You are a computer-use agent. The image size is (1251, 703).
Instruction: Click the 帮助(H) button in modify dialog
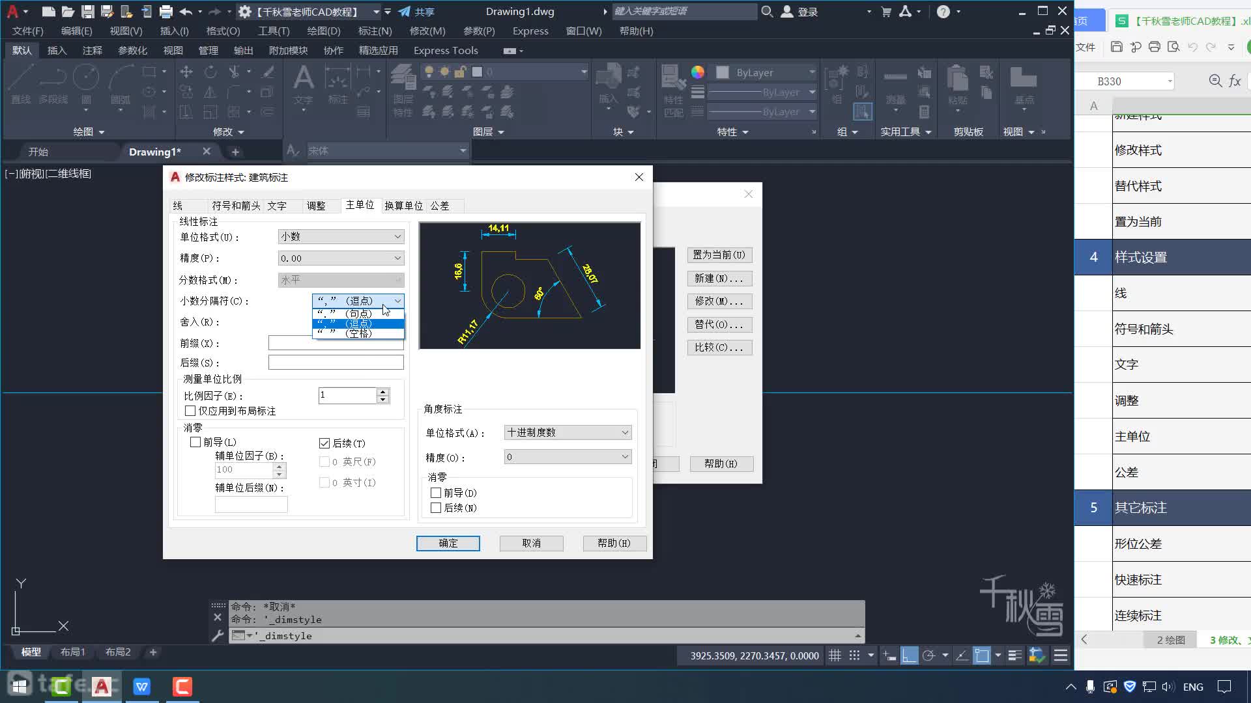click(614, 543)
